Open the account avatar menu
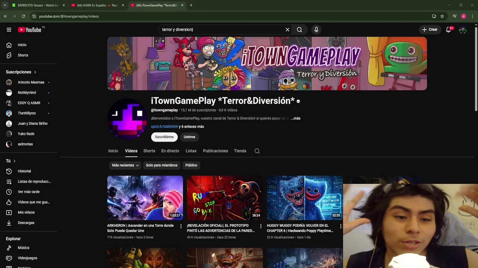This screenshot has width=478, height=268. pos(463,30)
